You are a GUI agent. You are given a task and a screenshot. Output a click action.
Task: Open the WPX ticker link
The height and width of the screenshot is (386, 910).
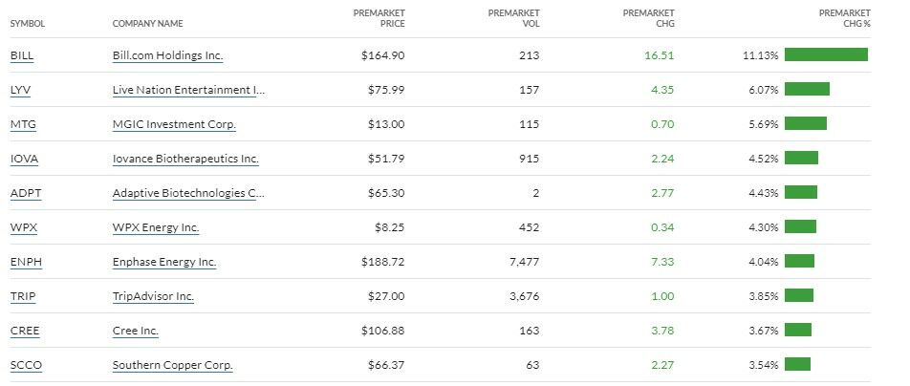23,227
